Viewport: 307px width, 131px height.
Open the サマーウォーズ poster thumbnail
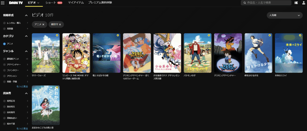coord(46,53)
